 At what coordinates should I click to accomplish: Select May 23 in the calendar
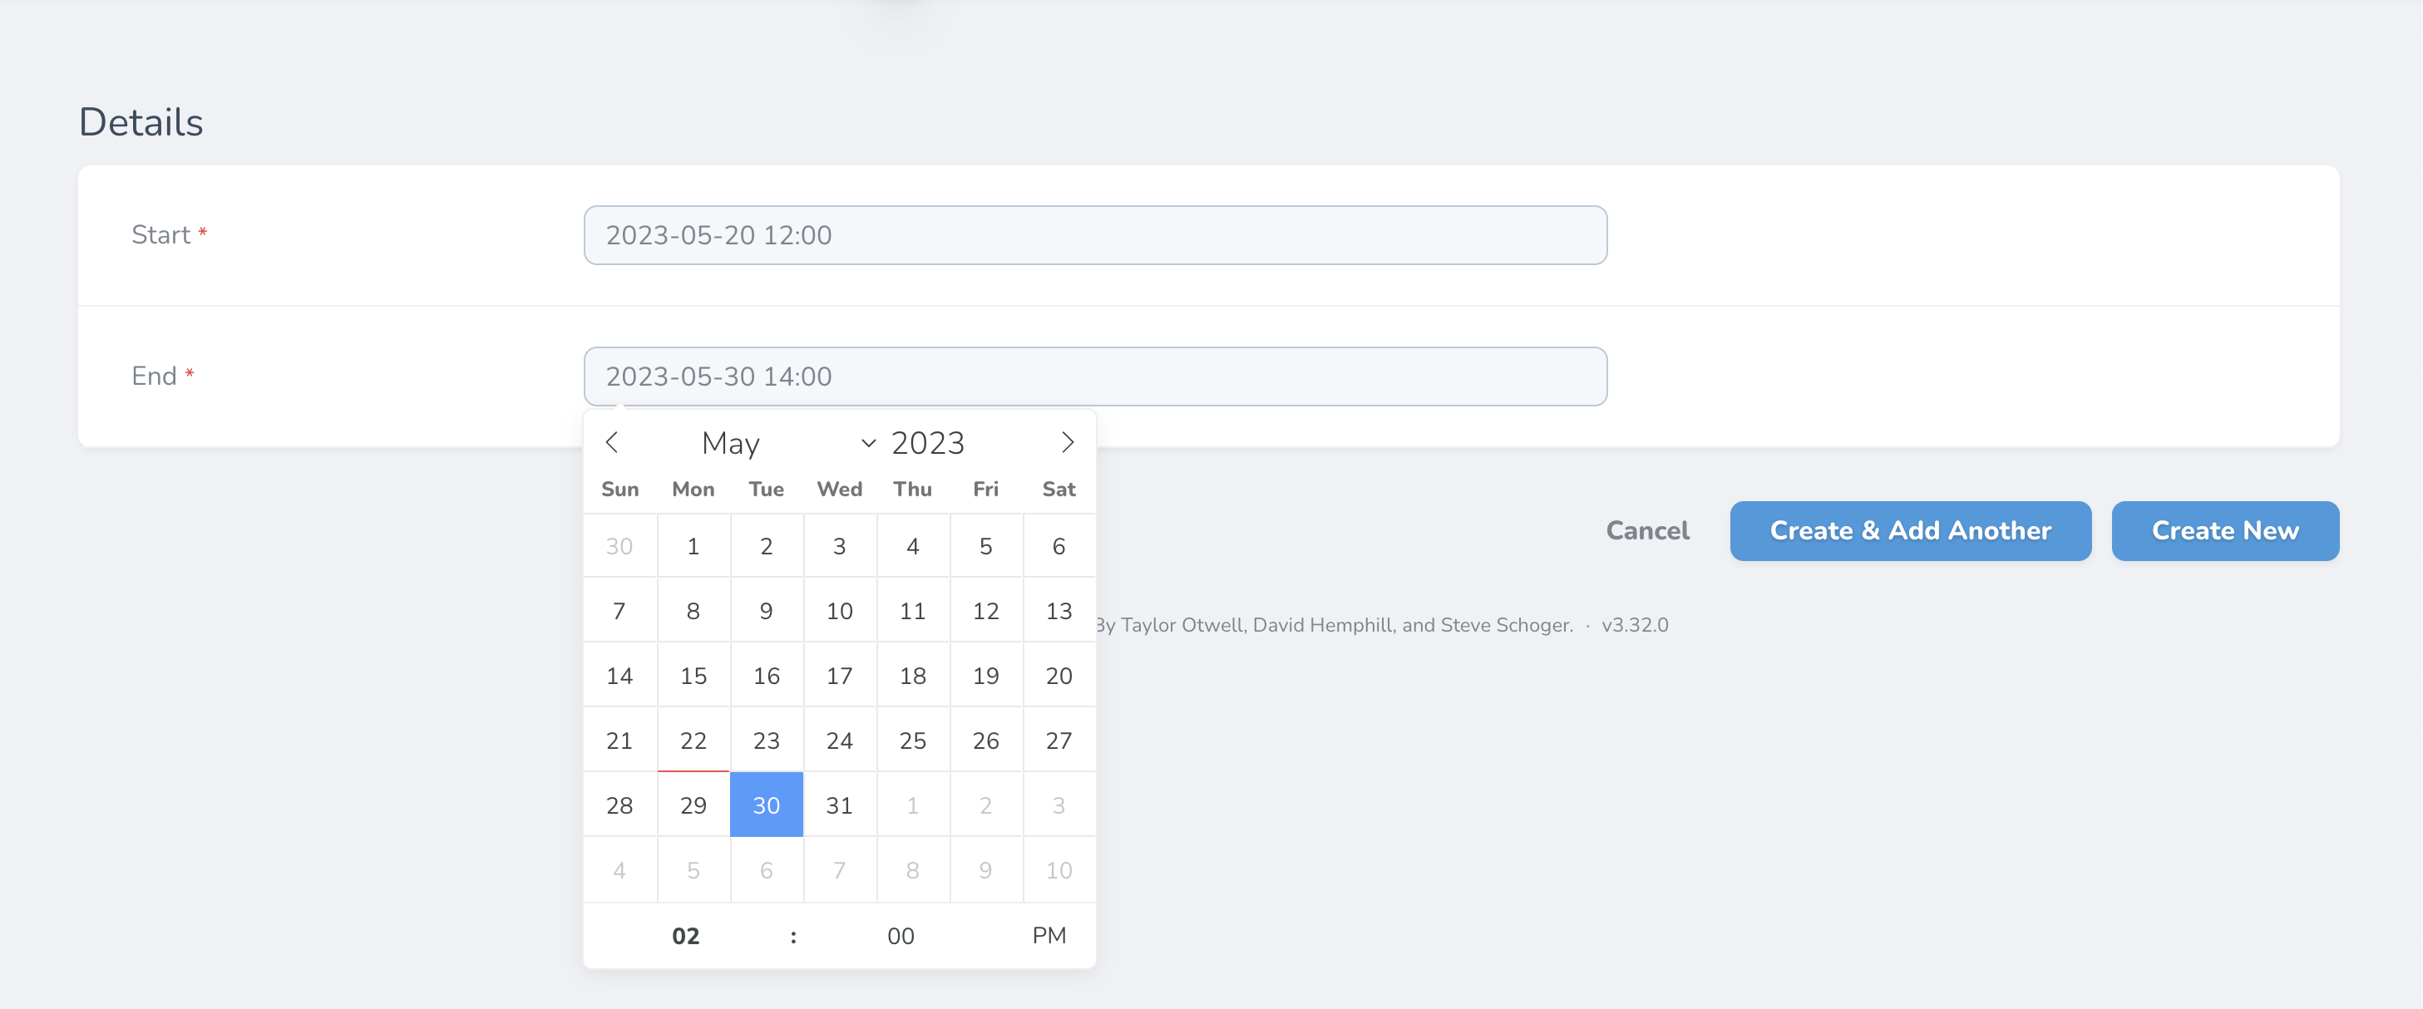[767, 741]
